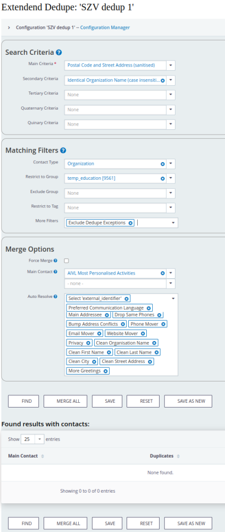
Task: Click Force Merge help icon
Action: pyautogui.click(x=55, y=261)
